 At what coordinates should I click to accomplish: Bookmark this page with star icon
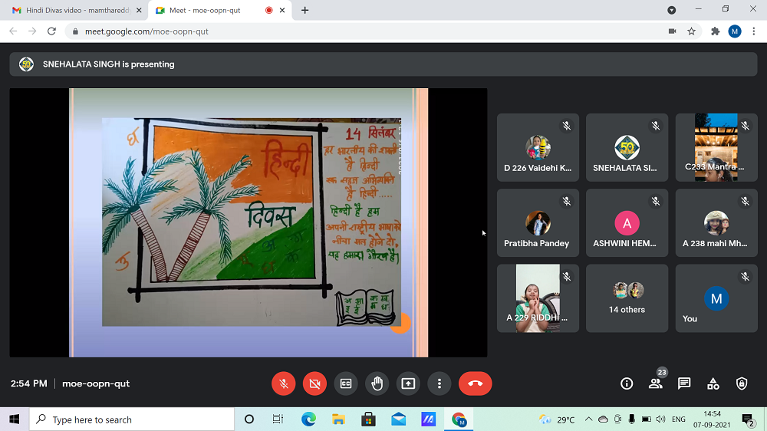click(x=691, y=31)
